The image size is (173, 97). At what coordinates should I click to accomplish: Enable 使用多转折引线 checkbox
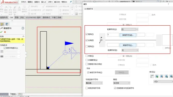point(87,88)
